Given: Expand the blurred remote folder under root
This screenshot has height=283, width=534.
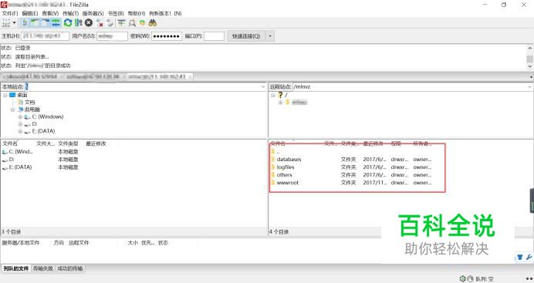Looking at the screenshot, I should coord(280,102).
